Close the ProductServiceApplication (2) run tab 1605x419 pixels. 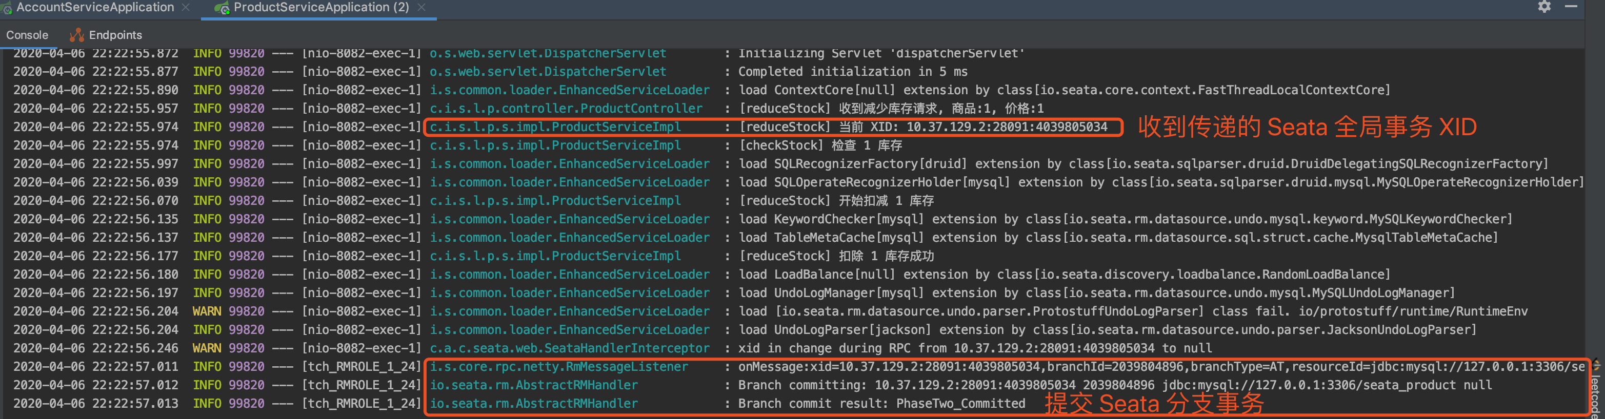[x=422, y=8]
